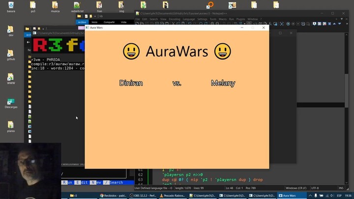Click ESP language indicator in taskbar
The image size is (354, 199).
339,196
